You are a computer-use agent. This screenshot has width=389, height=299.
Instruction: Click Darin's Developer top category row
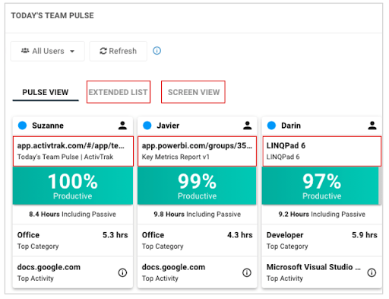pyautogui.click(x=322, y=240)
